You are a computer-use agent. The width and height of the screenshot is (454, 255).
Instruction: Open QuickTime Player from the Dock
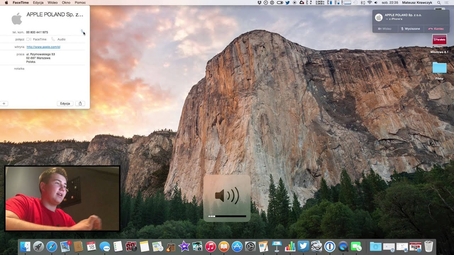pyautogui.click(x=343, y=246)
